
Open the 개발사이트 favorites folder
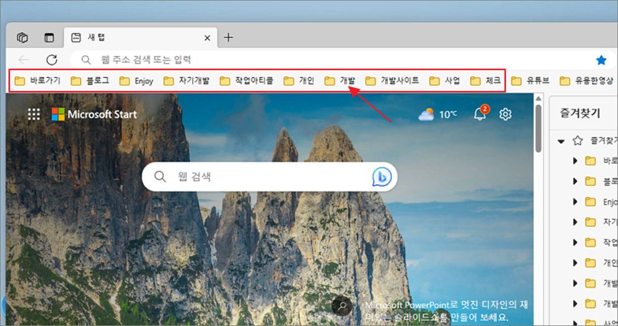pos(392,81)
